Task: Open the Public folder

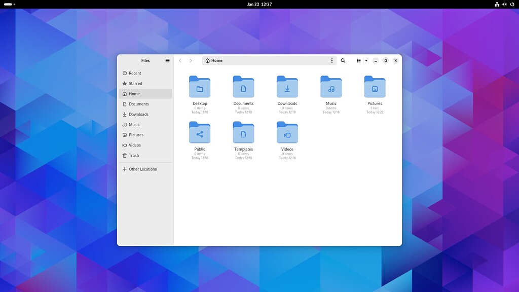Action: (199, 133)
